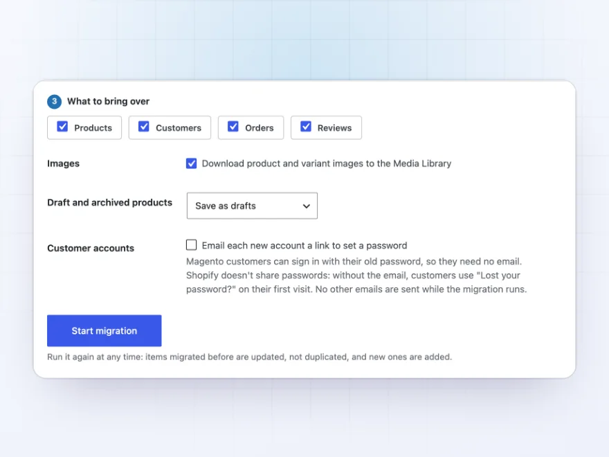Uncheck the Products checkbox
609x457 pixels.
pos(62,127)
